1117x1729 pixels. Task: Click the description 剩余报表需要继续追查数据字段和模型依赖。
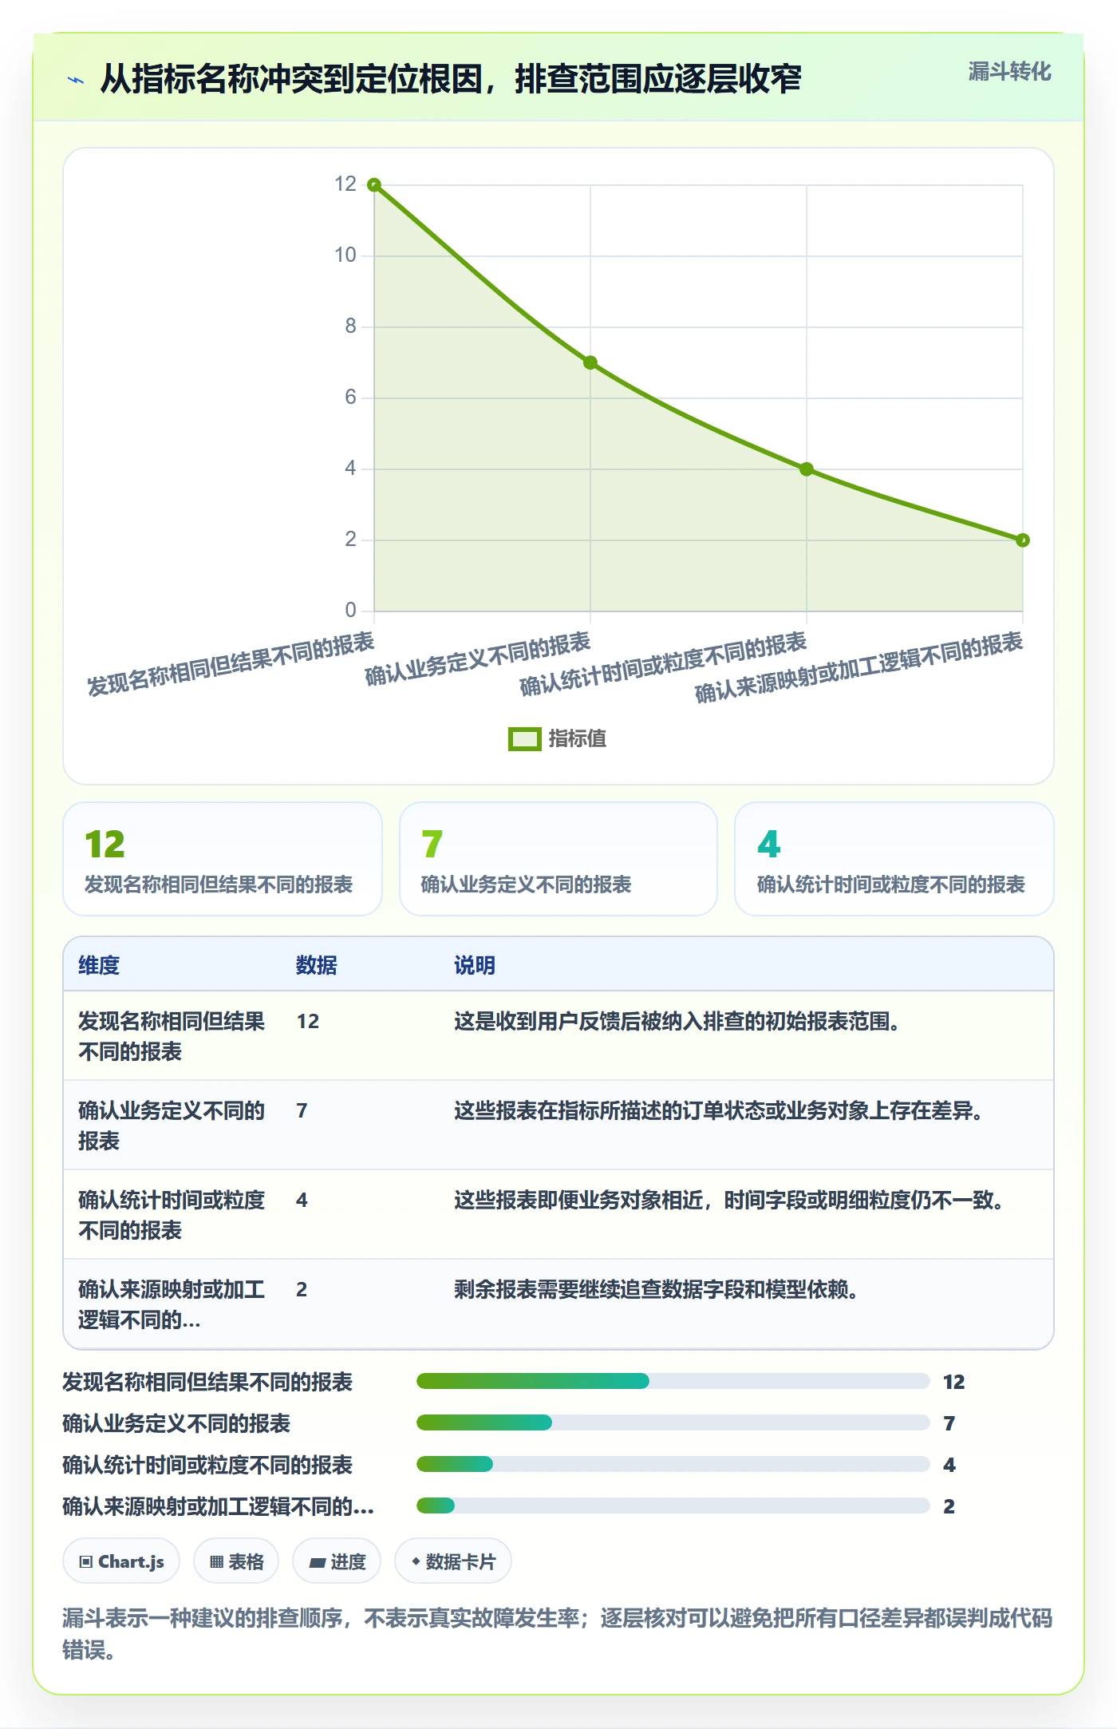click(657, 1289)
